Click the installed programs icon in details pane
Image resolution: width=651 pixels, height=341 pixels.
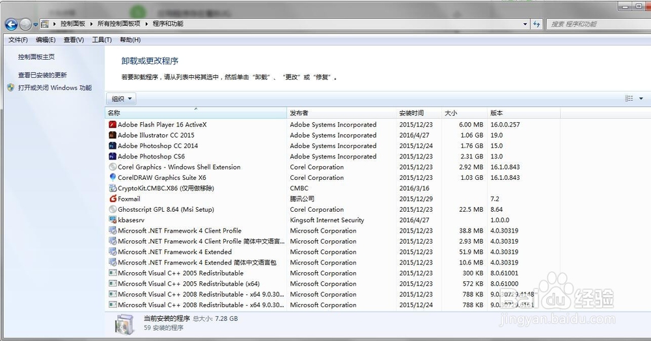click(x=124, y=324)
